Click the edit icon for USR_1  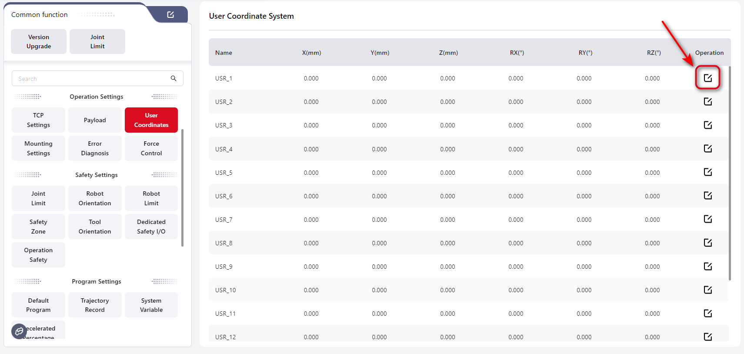(707, 78)
